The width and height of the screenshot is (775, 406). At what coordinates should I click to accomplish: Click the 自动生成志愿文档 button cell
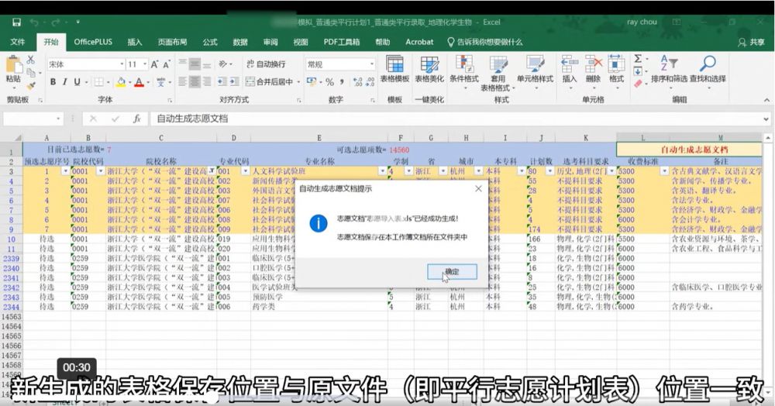pyautogui.click(x=694, y=149)
